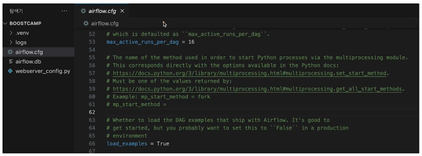
Task: Open the multiprocessing set_start_method docs link
Action: pos(249,73)
